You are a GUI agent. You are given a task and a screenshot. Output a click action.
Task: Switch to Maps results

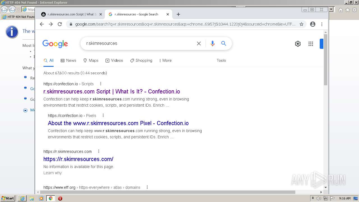click(x=91, y=61)
